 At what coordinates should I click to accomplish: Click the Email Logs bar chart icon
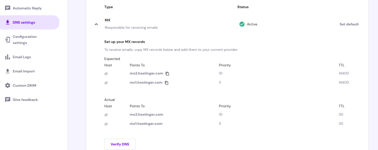(x=8, y=57)
